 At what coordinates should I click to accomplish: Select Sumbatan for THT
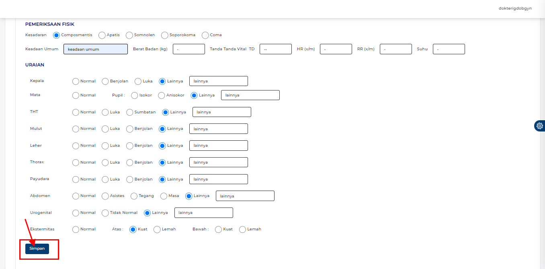click(129, 112)
